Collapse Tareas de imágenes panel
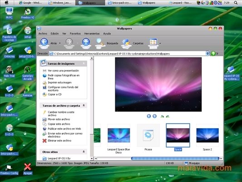The image size is (242, 182). pos(84,63)
